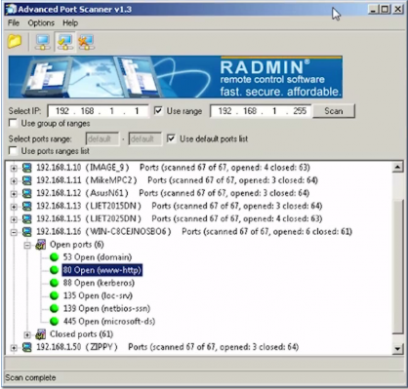This screenshot has width=408, height=389.
Task: Expand the 192.168.1.11 MikeMPC2 tree node
Action: [14, 180]
